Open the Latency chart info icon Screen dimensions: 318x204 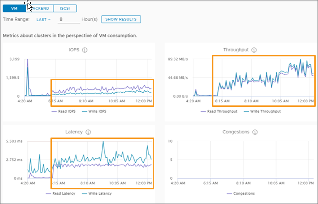(88, 132)
